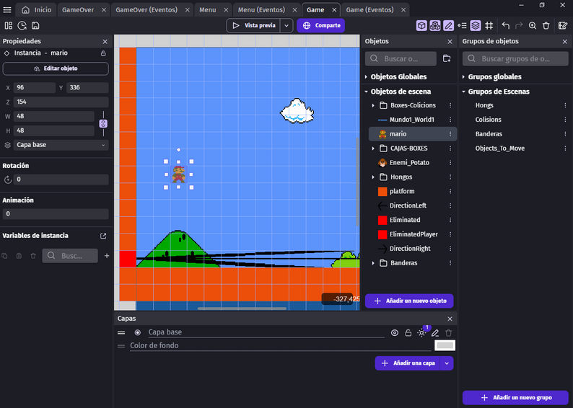Open the instances list icon
The height and width of the screenshot is (408, 573).
[x=462, y=25]
